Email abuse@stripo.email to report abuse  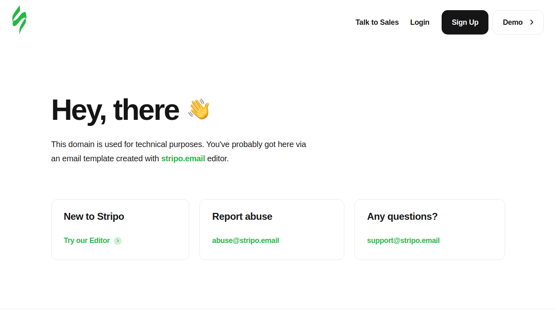point(245,240)
